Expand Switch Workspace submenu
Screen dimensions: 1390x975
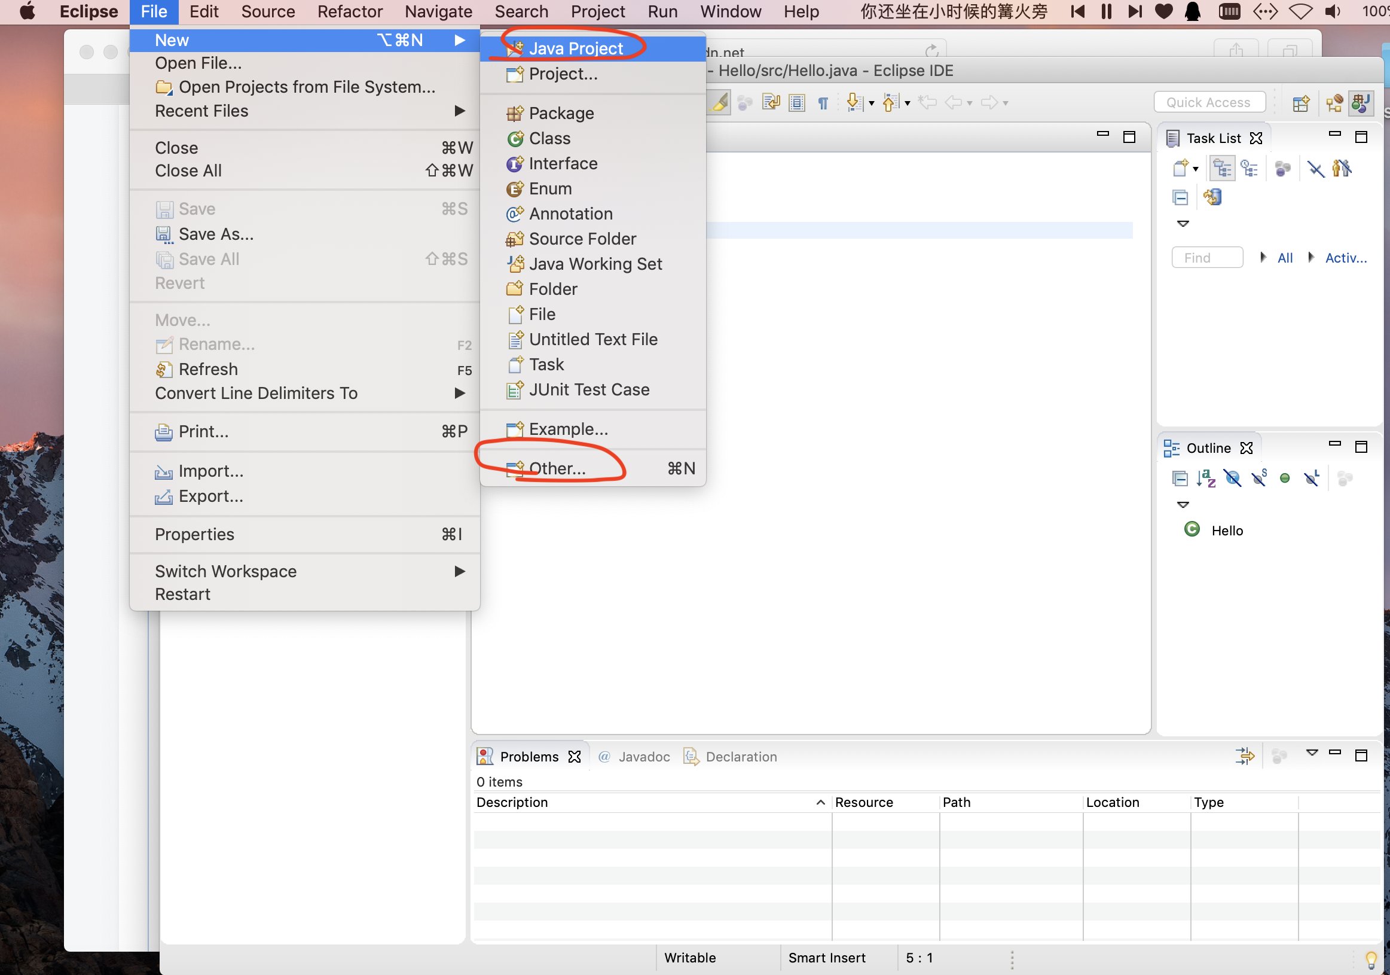click(304, 572)
